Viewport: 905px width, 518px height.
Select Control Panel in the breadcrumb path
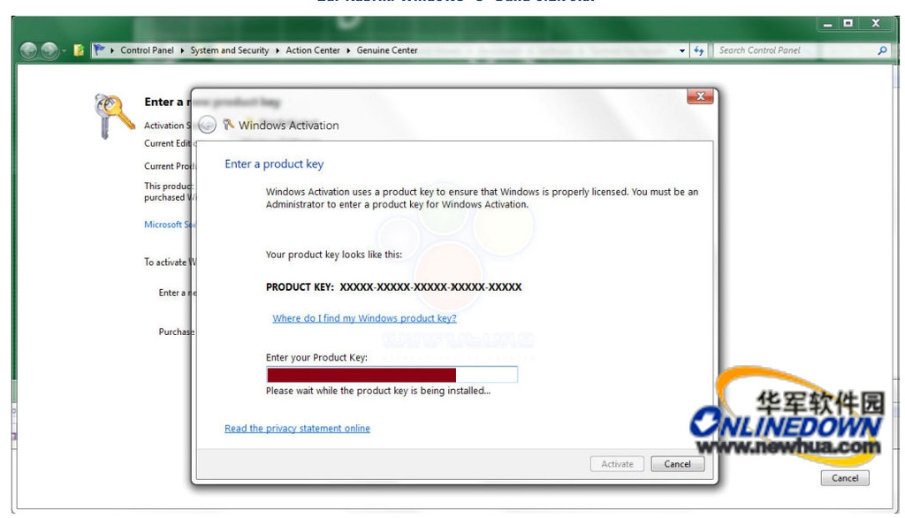coord(147,50)
